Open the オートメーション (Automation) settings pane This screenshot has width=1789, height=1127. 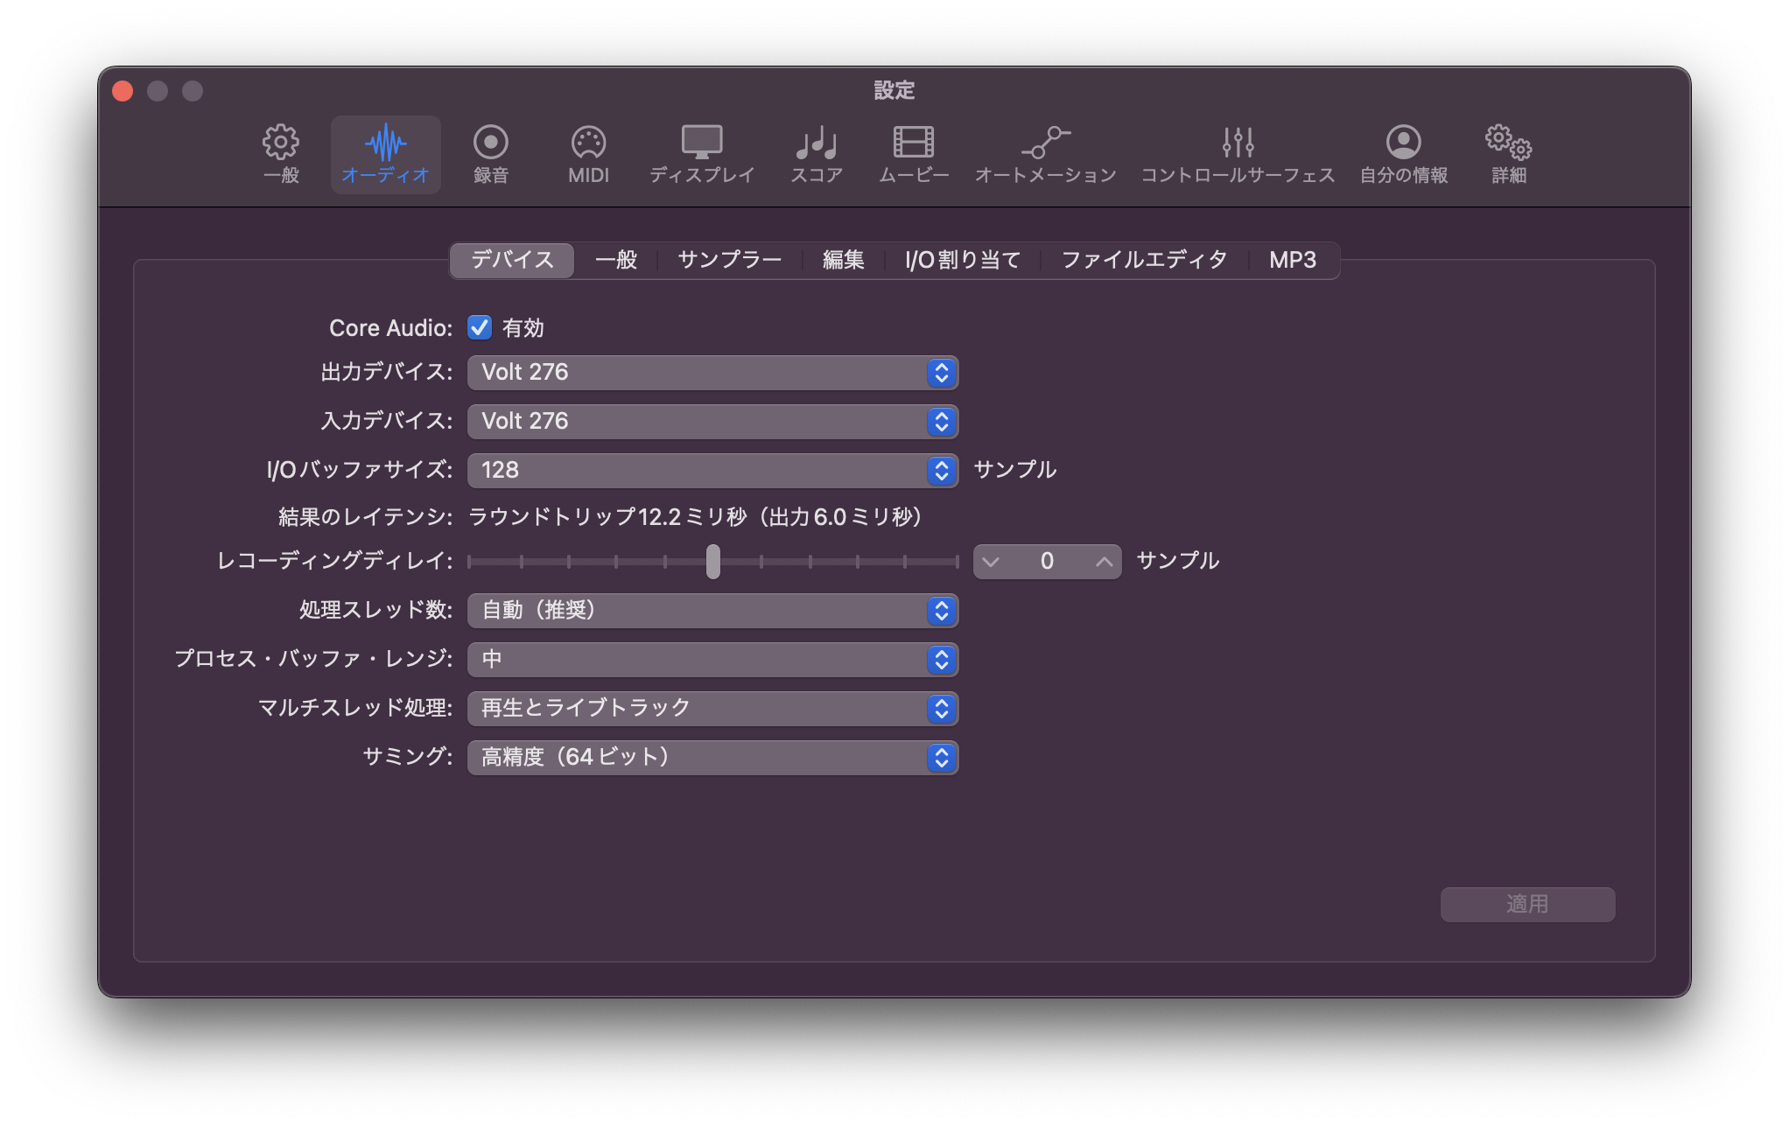pos(1046,153)
